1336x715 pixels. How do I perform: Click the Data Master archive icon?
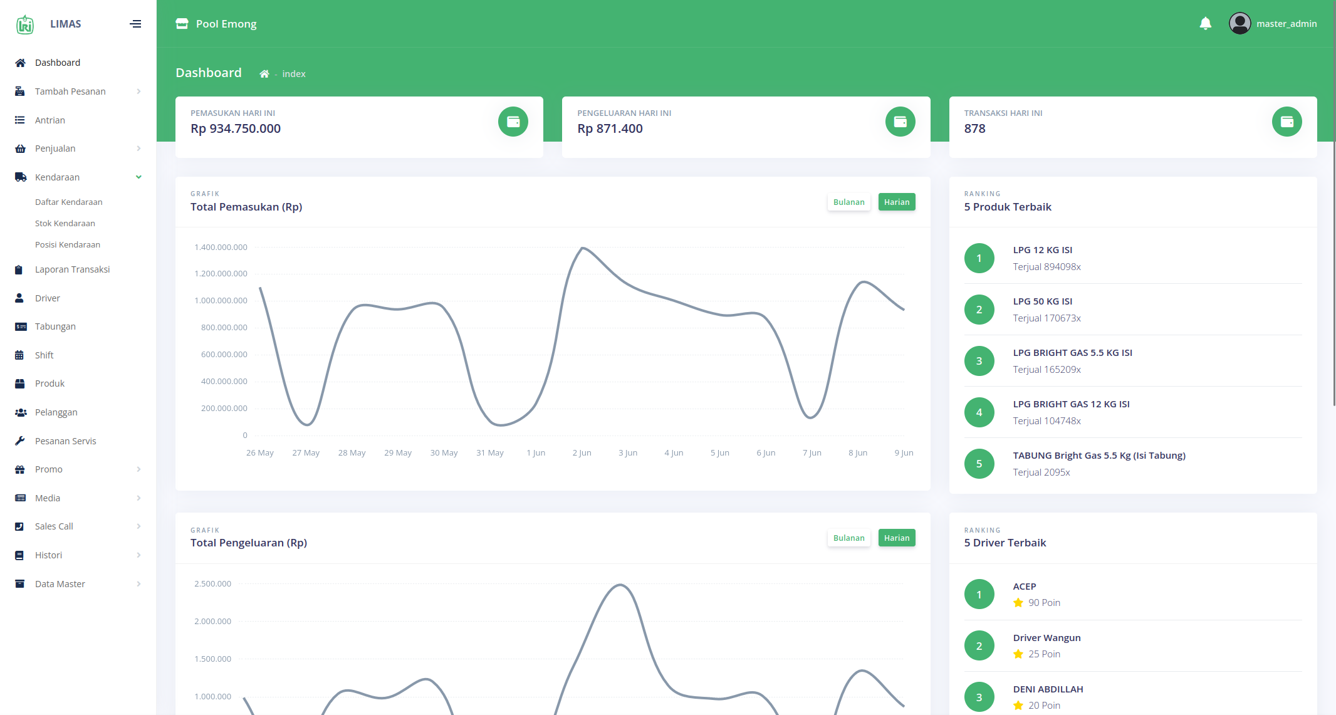tap(20, 584)
